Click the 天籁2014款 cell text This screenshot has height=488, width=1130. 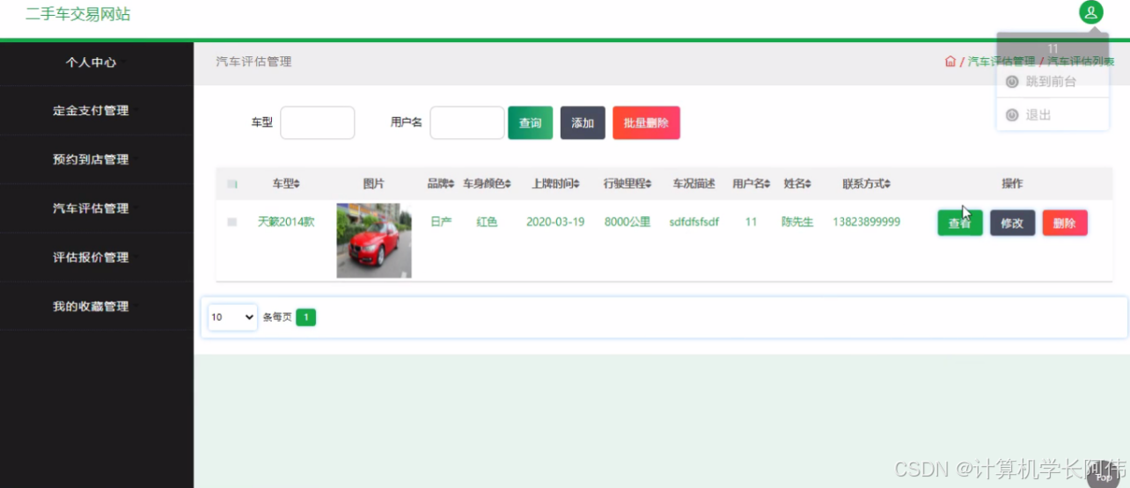286,222
